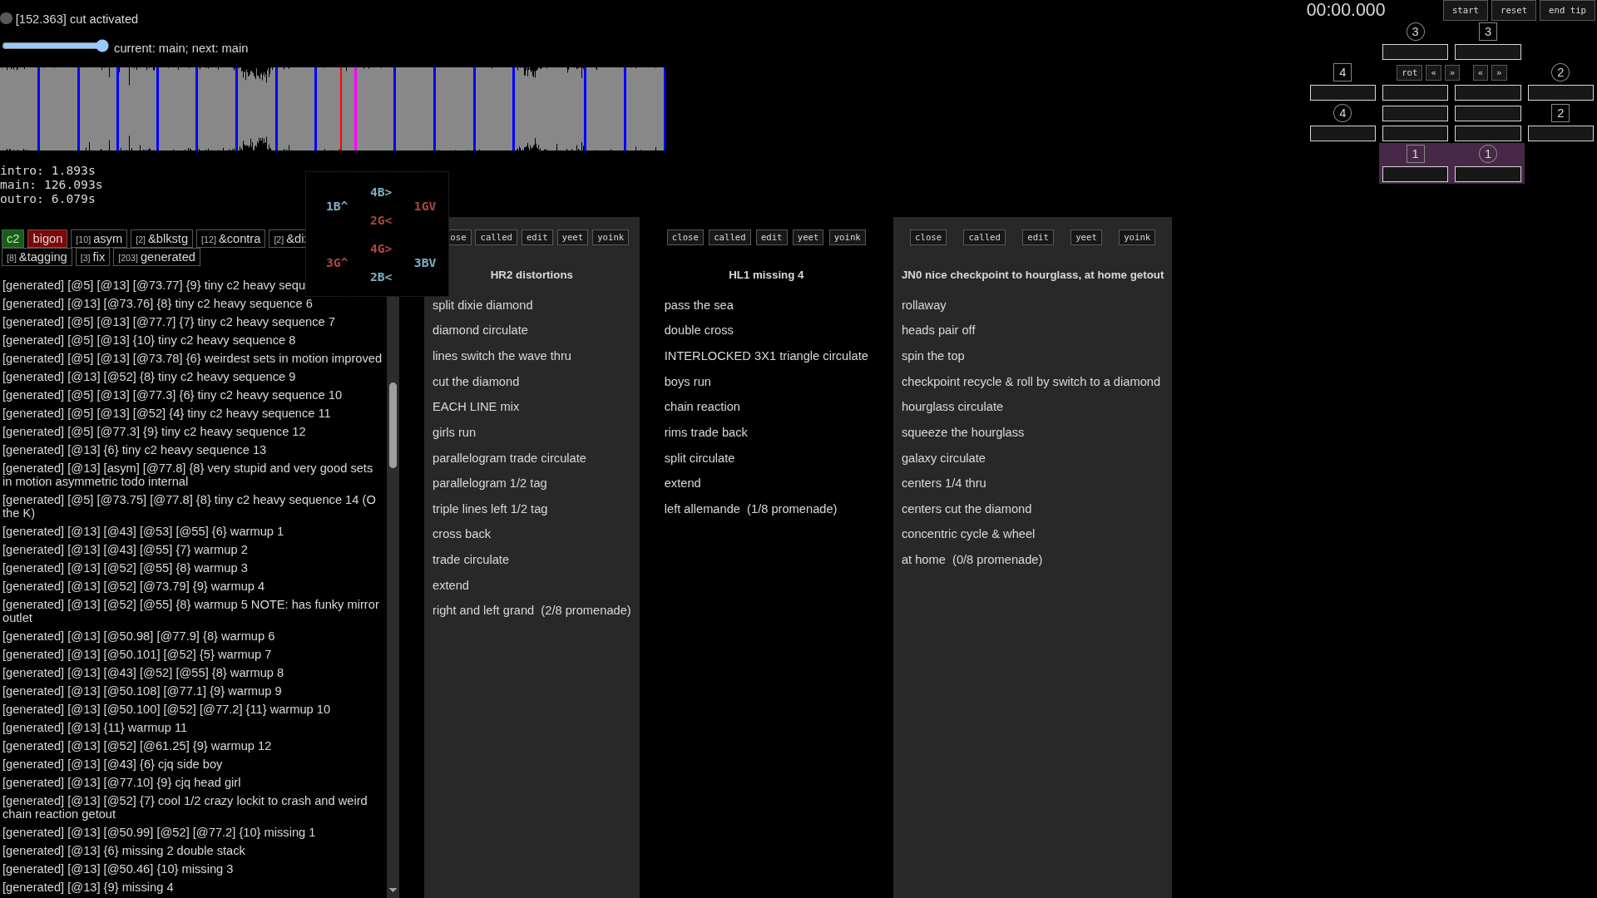Click the circled 2 dancer marker

1560,72
